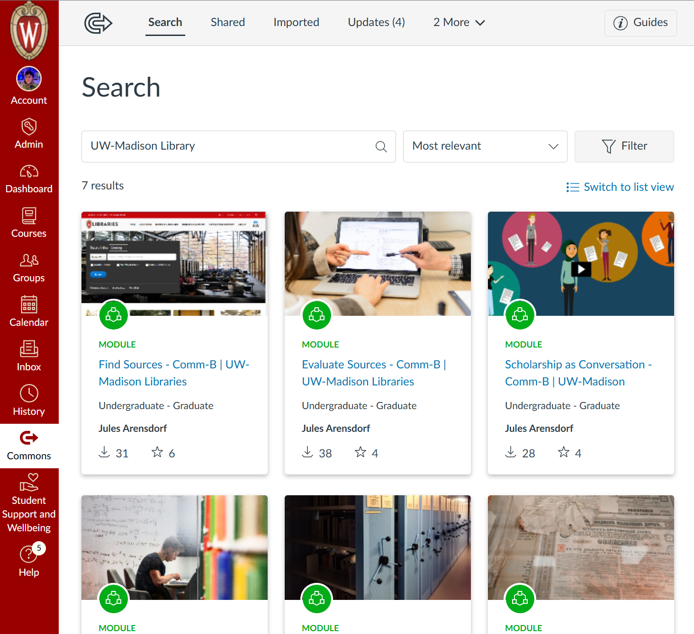This screenshot has width=694, height=634.
Task: Click the download icon on Find Sources card
Action: pos(104,452)
